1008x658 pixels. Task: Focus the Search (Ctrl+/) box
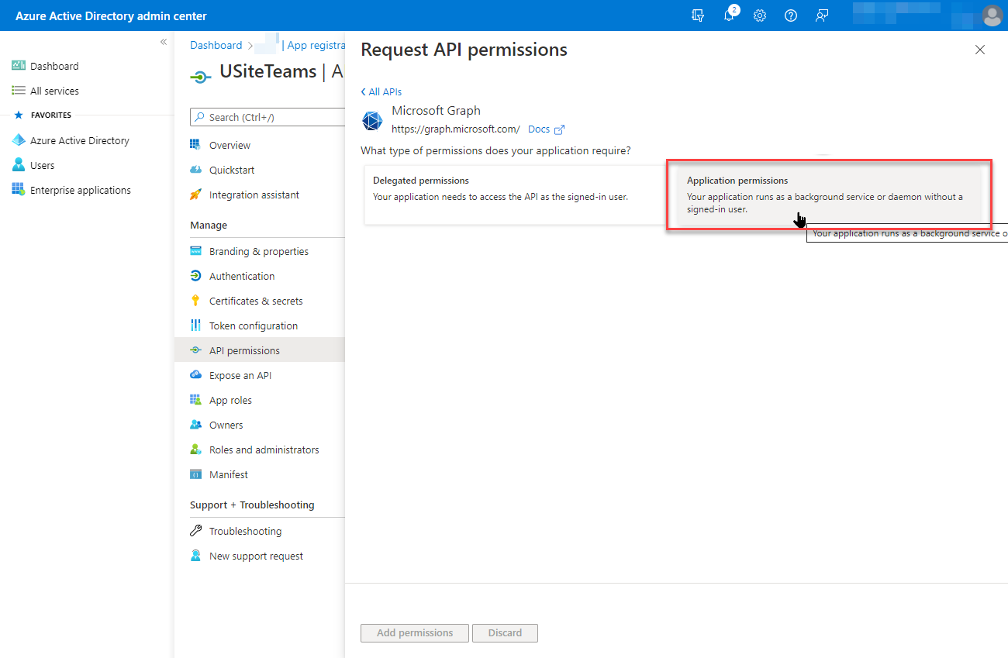coord(268,117)
